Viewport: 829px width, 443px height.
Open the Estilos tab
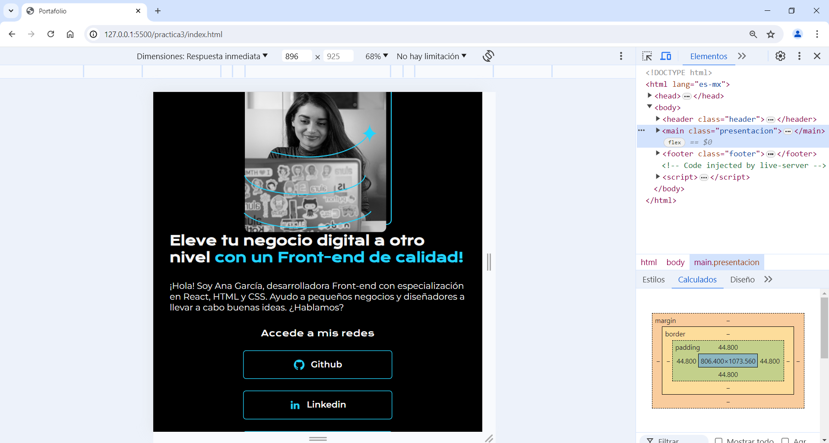point(653,279)
